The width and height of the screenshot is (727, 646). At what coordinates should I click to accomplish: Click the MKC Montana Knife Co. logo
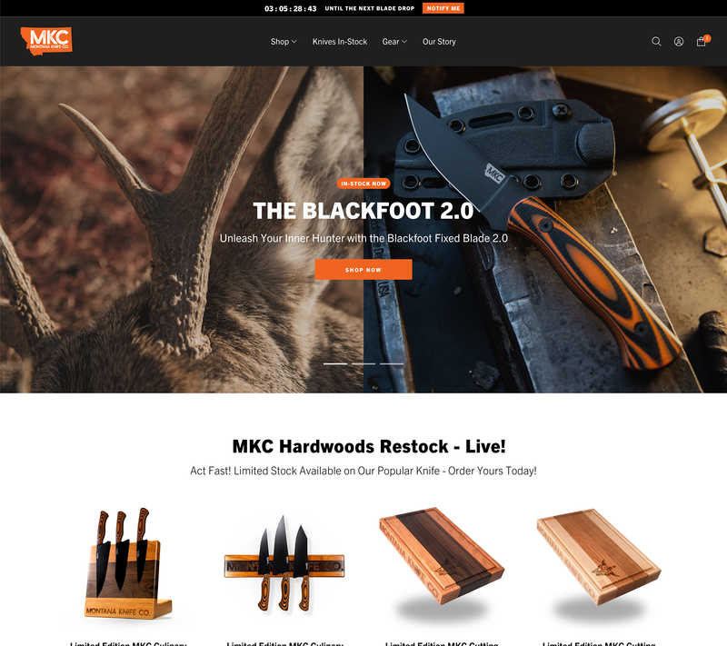46,41
